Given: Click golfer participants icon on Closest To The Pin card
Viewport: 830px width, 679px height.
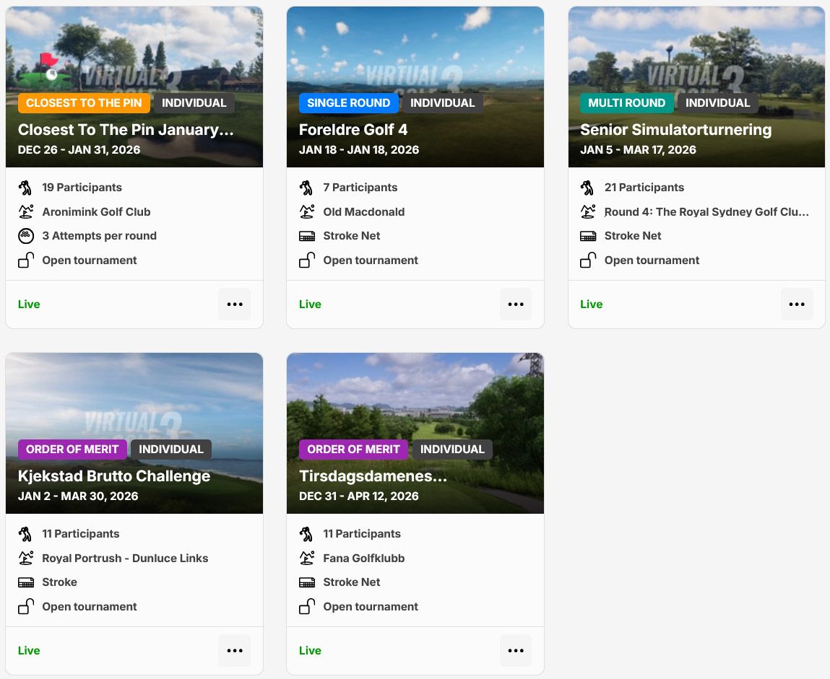Looking at the screenshot, I should click(26, 188).
